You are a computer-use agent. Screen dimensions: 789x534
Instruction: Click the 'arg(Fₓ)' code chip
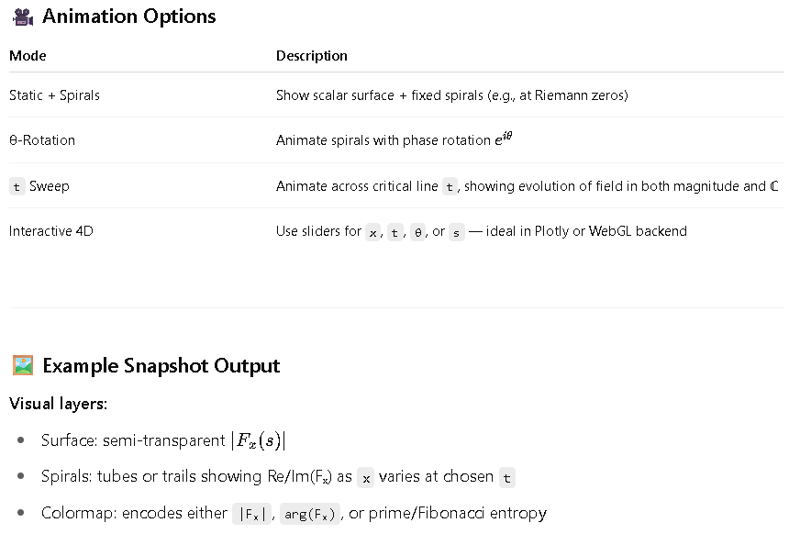310,514
